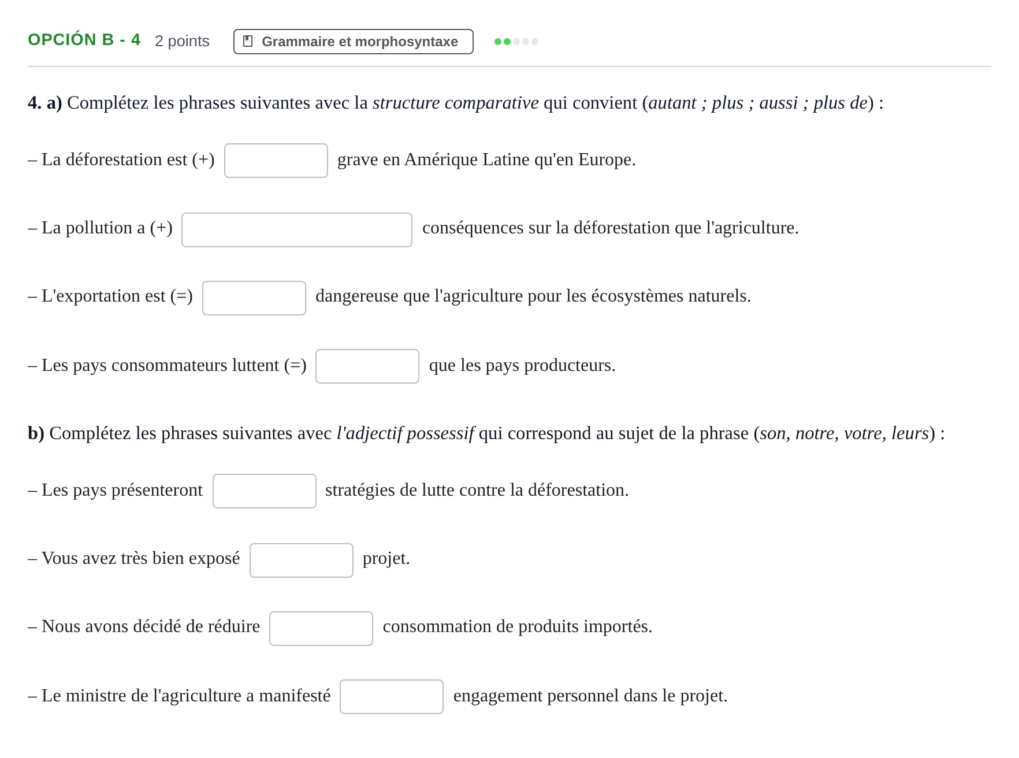Click the first green difficulty dot

pyautogui.click(x=498, y=42)
